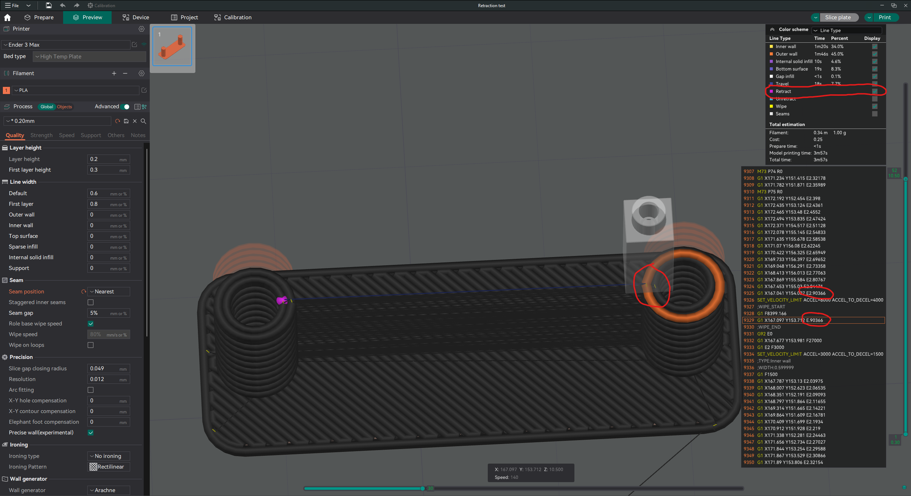Screen dimensions: 911x496
Task: Click the layer preview slider at bottom
Action: pos(422,489)
